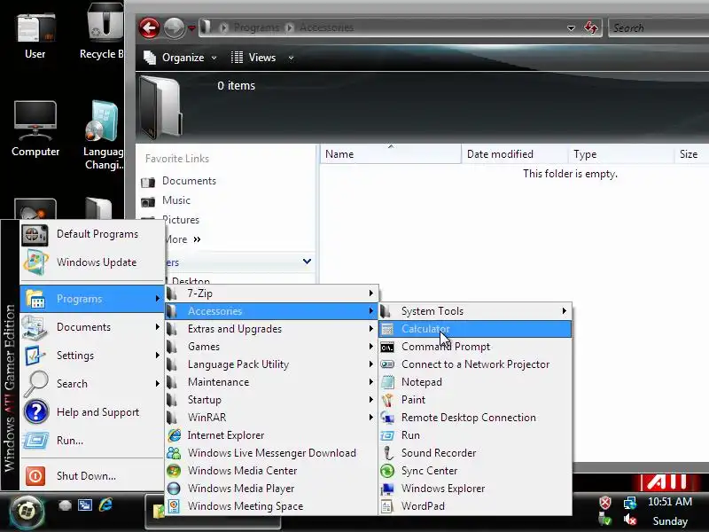
Task: Click the taskbar clock showing 10:51 AM
Action: [670, 502]
